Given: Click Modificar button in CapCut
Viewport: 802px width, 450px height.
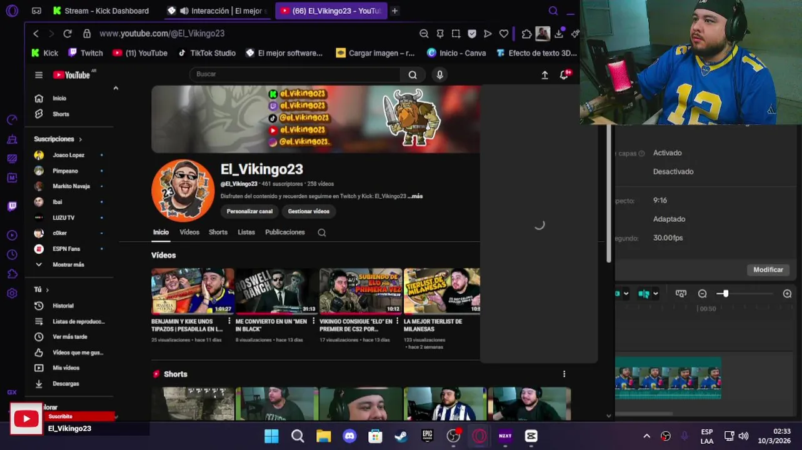Looking at the screenshot, I should click(768, 270).
